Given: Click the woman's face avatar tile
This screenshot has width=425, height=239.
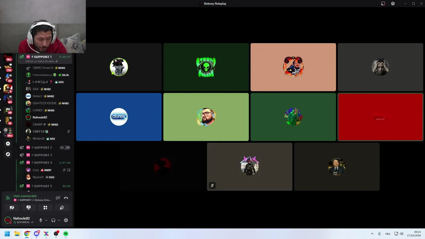Looking at the screenshot, I should (x=381, y=67).
